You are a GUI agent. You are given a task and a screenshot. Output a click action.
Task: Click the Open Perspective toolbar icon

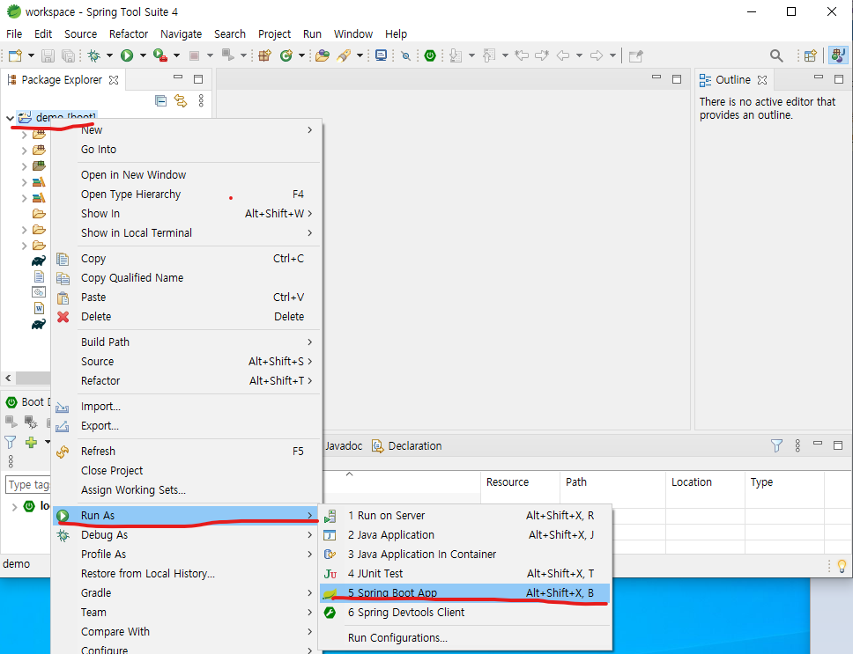point(811,55)
